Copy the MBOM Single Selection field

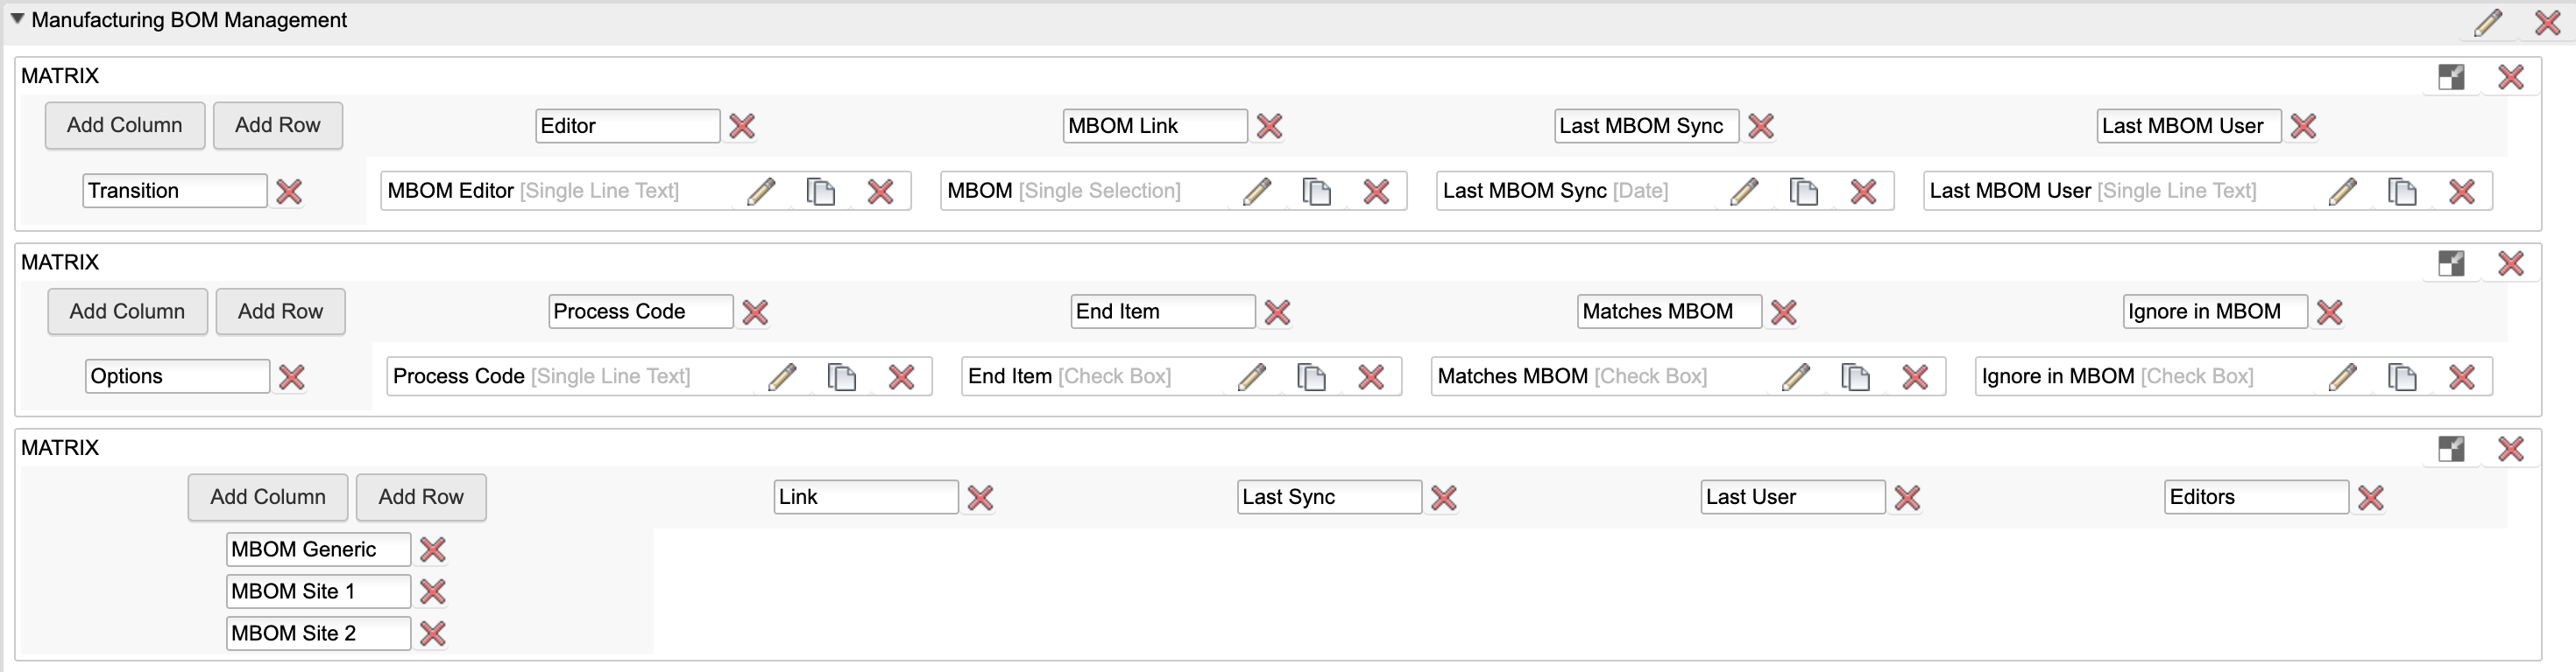pos(1316,192)
